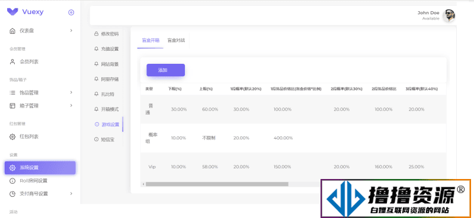Click the 58.00% upper limit cell
The image size is (474, 218).
[210, 167]
